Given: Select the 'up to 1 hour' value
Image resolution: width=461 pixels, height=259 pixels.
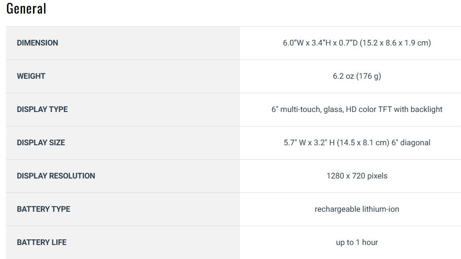Looking at the screenshot, I should 357,242.
